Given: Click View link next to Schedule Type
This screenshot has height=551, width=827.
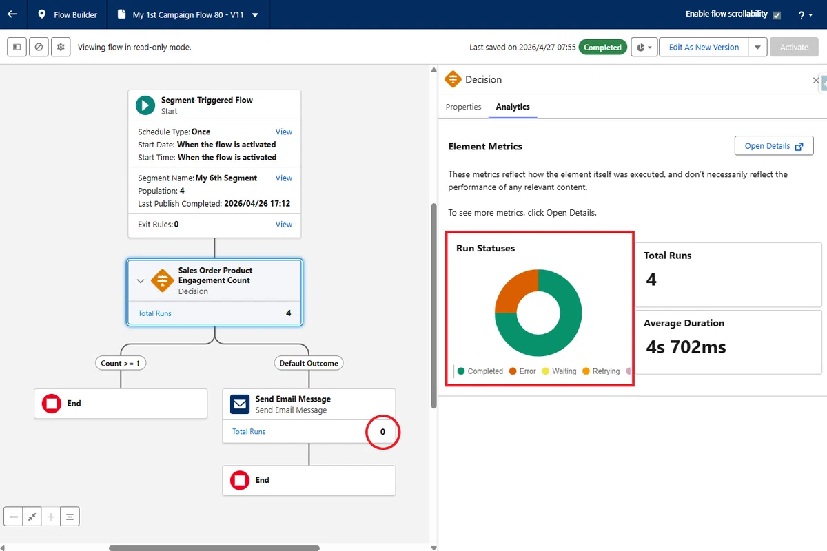Looking at the screenshot, I should (x=284, y=132).
